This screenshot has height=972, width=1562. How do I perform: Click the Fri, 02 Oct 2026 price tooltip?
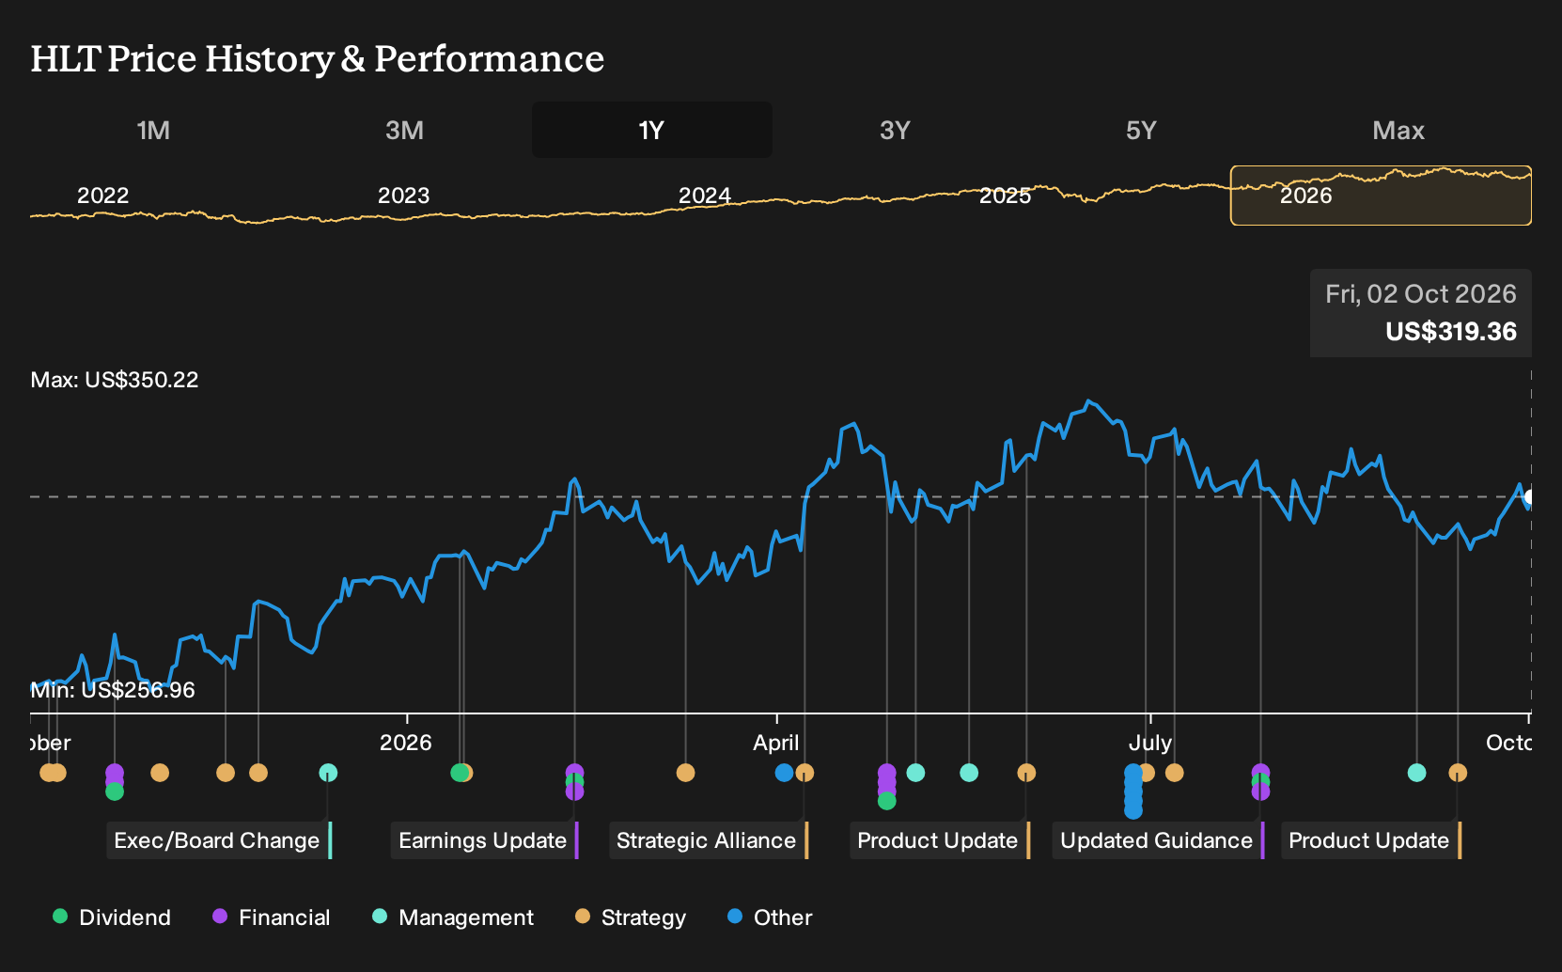pyautogui.click(x=1421, y=313)
